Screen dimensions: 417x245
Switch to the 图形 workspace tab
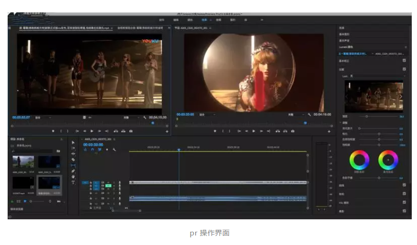(233, 20)
